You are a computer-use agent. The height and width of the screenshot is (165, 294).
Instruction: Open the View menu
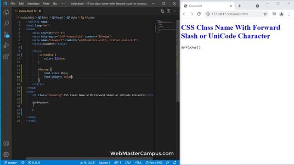[46, 4]
